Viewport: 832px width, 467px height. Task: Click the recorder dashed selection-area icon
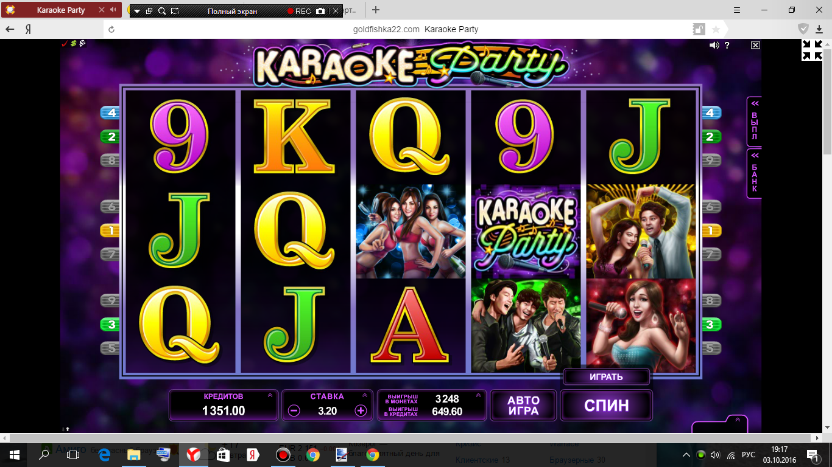pyautogui.click(x=175, y=12)
